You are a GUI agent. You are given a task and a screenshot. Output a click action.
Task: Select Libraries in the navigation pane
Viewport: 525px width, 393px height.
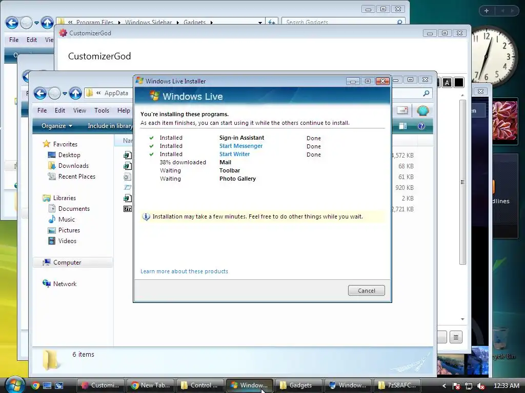[x=64, y=198]
